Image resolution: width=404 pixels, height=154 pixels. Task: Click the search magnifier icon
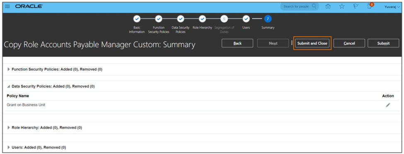point(314,6)
